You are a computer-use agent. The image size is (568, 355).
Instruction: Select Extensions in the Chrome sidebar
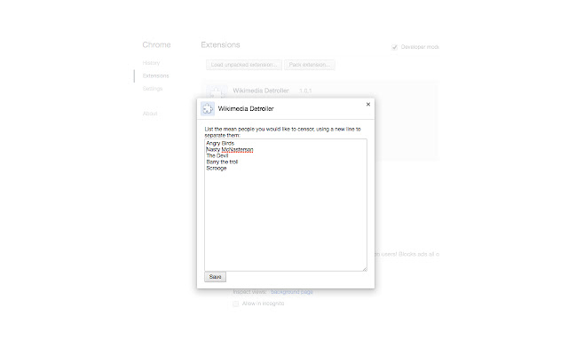[156, 75]
